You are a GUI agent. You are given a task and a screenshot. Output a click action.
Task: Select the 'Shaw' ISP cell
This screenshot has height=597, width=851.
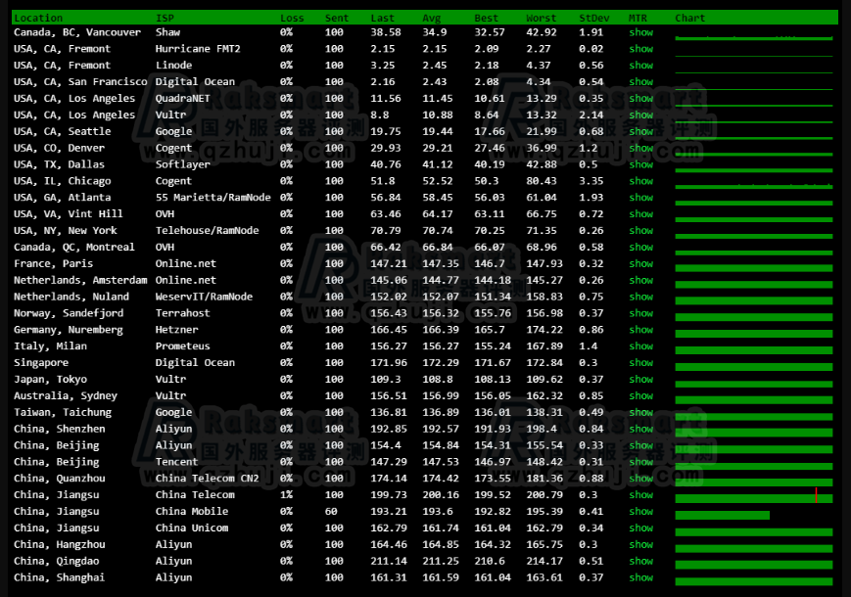[x=167, y=32]
